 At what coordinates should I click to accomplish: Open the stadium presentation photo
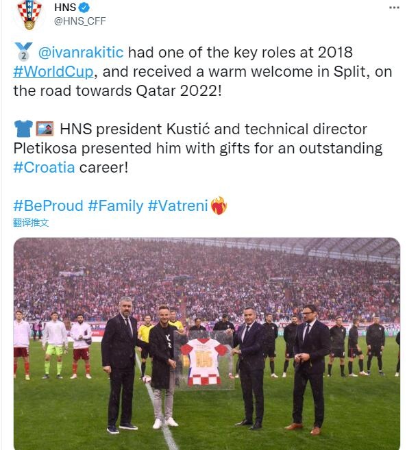[x=207, y=344]
